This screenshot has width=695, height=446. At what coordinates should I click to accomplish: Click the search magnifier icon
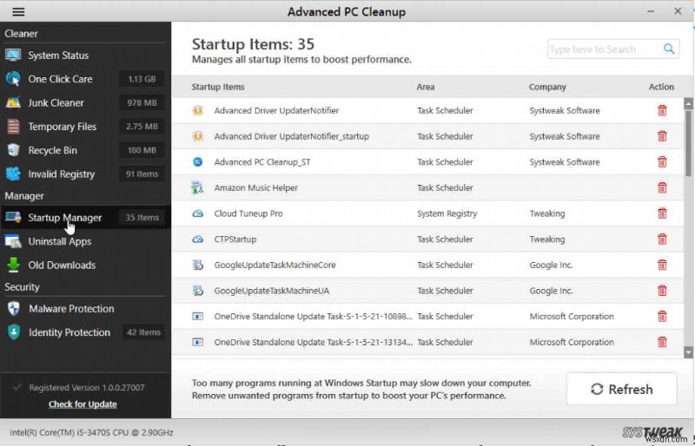(x=670, y=49)
